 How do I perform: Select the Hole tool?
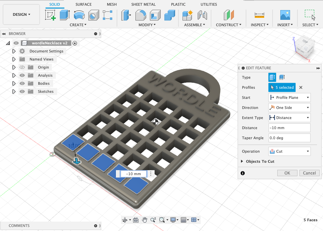93,15
